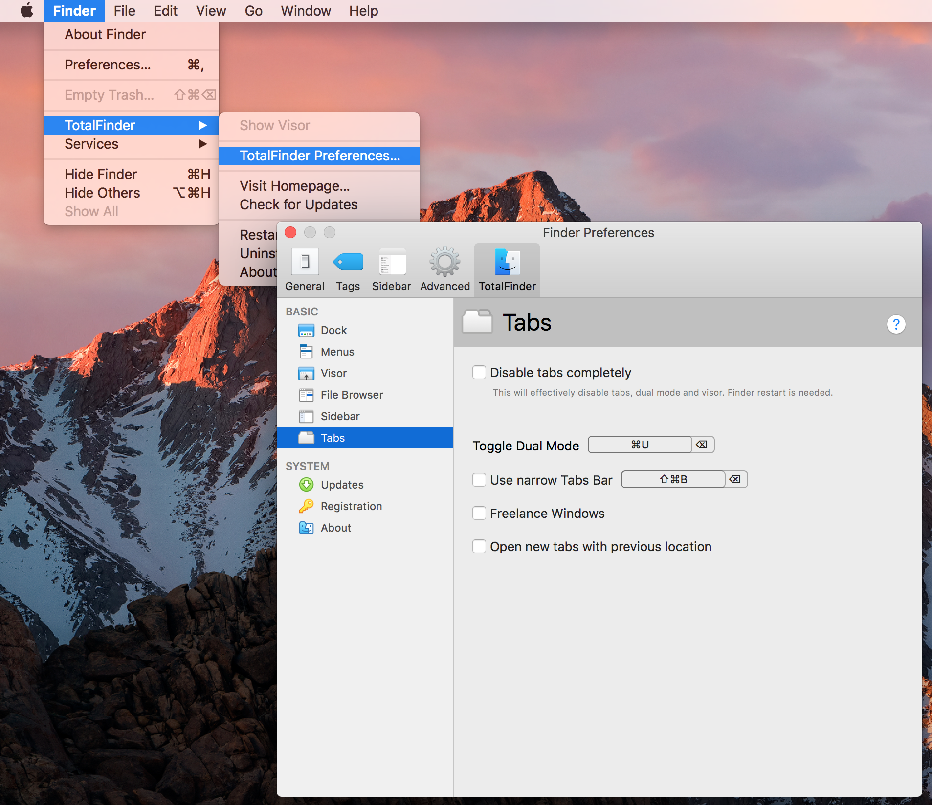Click the Registration key icon
932x805 pixels.
pos(306,506)
